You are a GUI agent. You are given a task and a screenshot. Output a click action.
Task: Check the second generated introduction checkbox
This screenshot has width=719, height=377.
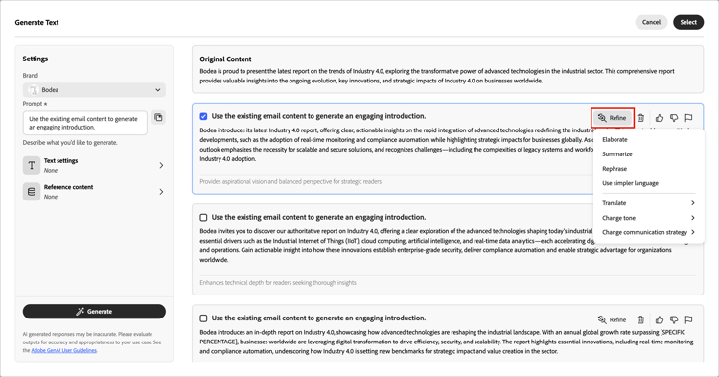tap(203, 218)
